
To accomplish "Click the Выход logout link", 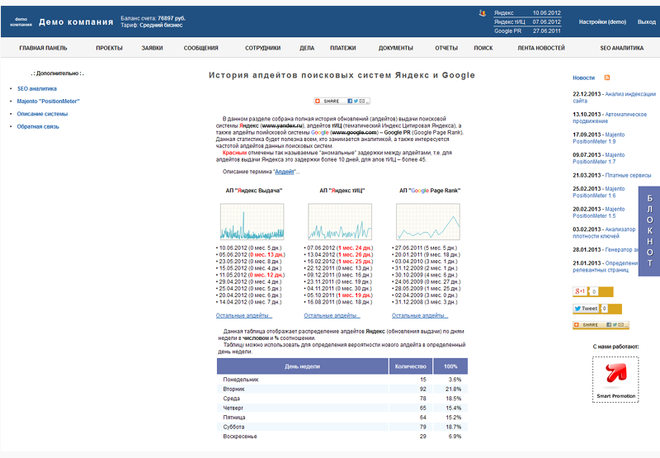I will (647, 22).
